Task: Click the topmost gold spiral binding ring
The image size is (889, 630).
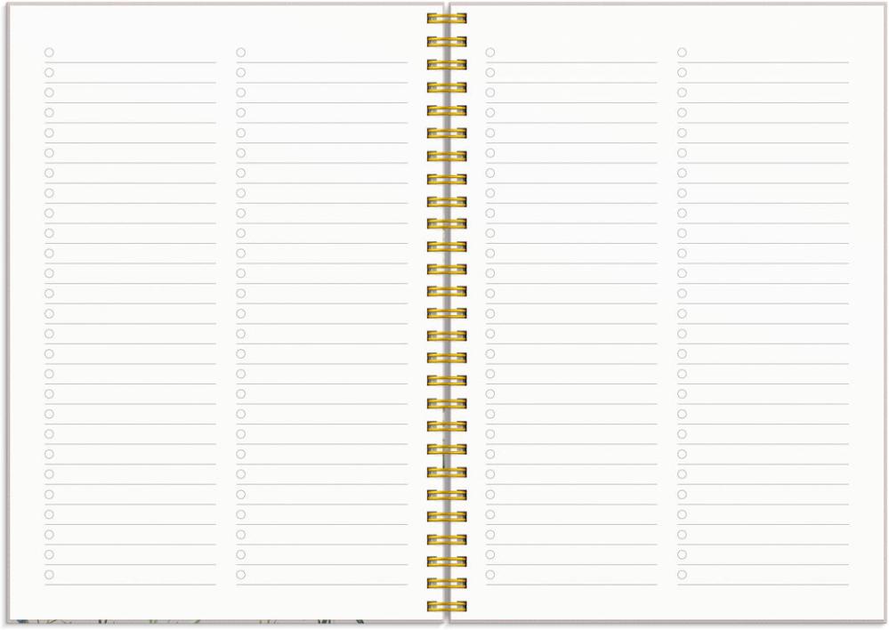Action: point(447,19)
